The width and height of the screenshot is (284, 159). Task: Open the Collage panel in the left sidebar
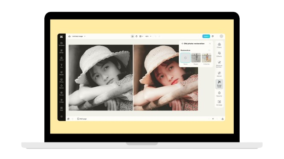click(61, 101)
